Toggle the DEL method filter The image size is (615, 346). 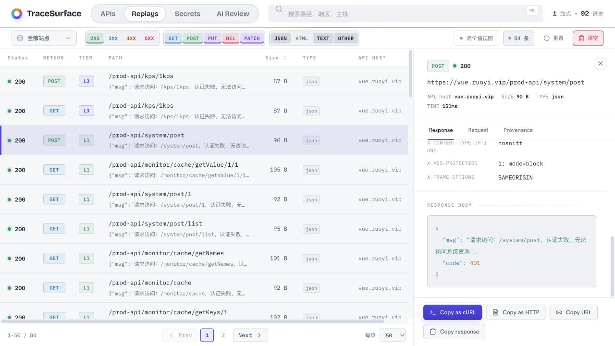(x=231, y=38)
